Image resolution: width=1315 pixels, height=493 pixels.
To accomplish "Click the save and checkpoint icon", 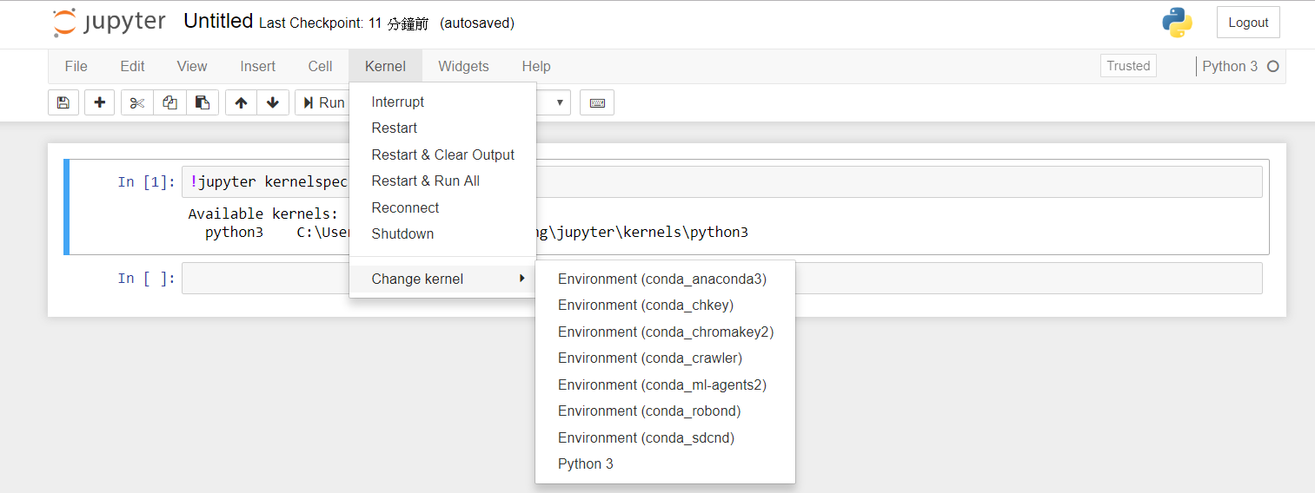I will [63, 102].
